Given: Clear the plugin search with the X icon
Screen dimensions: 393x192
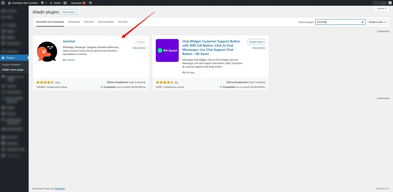Looking at the screenshot, I should [363, 22].
